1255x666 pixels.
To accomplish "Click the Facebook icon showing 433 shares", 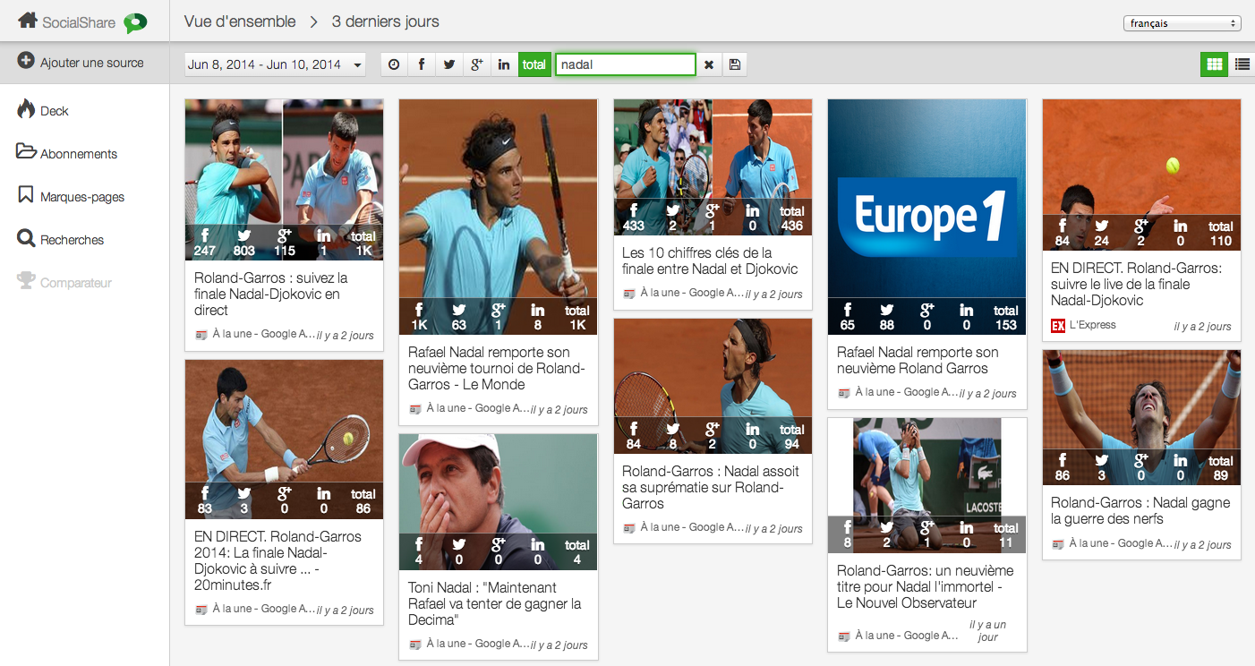I will coord(634,210).
